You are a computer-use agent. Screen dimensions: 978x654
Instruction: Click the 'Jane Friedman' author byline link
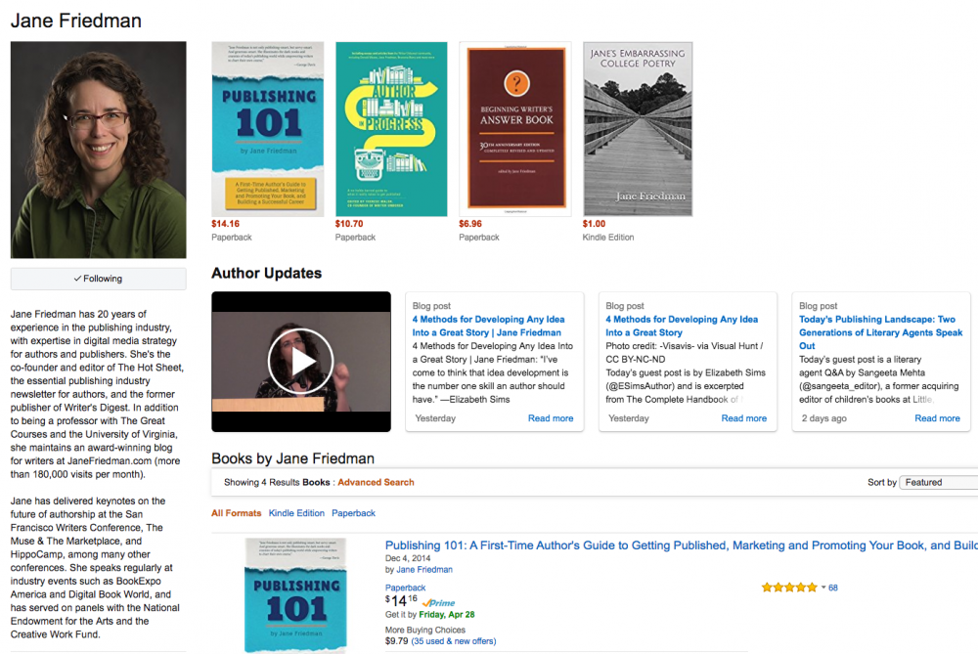point(424,569)
